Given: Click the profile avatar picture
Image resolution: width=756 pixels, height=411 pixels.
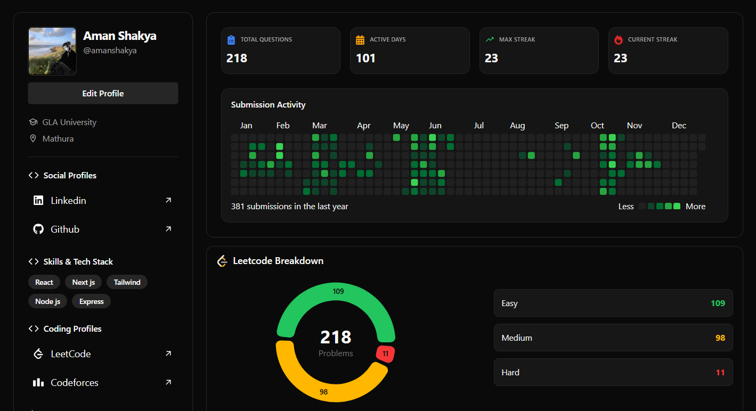Looking at the screenshot, I should coord(52,52).
